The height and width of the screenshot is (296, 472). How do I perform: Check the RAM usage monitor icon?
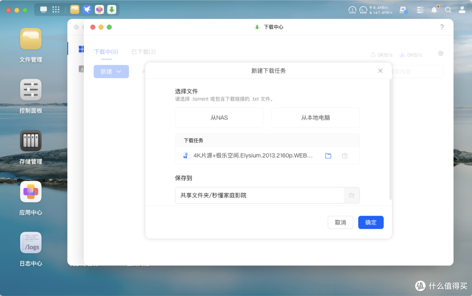pyautogui.click(x=363, y=10)
